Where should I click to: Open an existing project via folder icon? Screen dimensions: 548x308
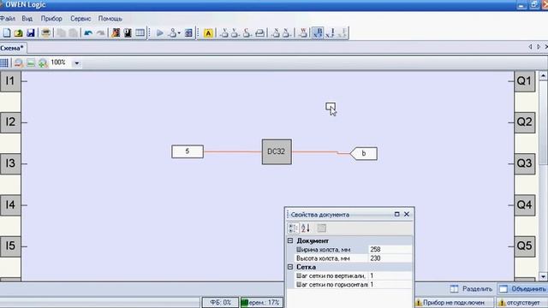(x=19, y=33)
